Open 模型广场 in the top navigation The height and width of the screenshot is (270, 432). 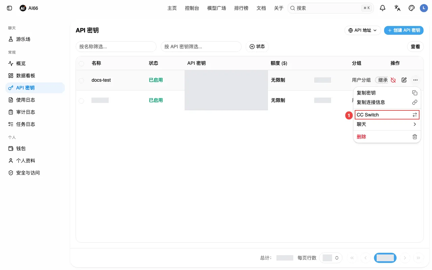point(217,8)
